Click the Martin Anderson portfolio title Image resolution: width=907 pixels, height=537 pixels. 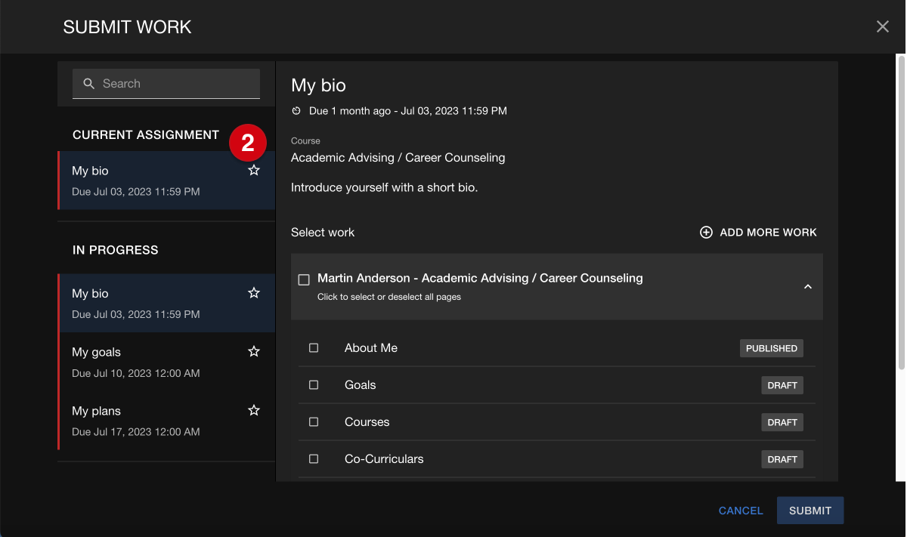coord(480,278)
